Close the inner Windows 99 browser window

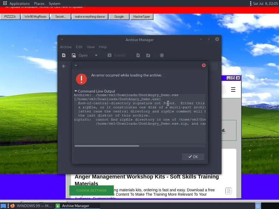coord(238,78)
